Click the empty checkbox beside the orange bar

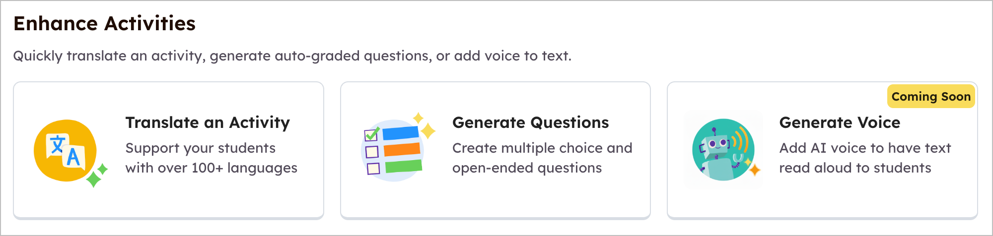(372, 152)
